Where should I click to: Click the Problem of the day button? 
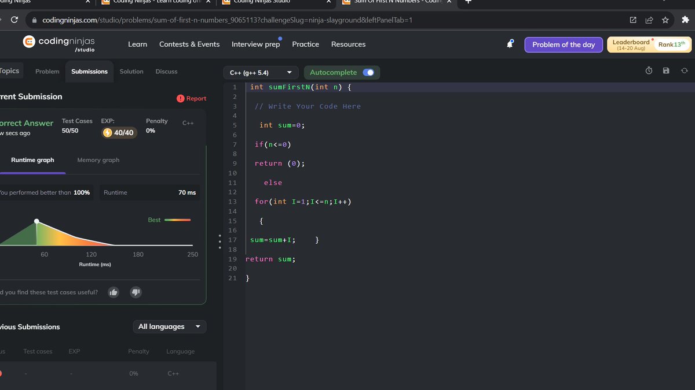pos(563,44)
